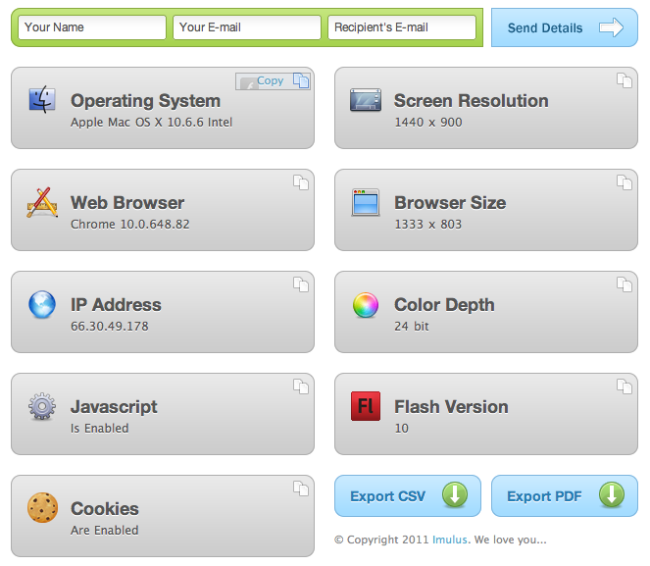
Task: Click copy icon on Browser Size card
Action: click(625, 182)
